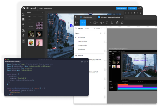Open the Figma main menu dropdown
The image size is (158, 106).
coord(76,23)
